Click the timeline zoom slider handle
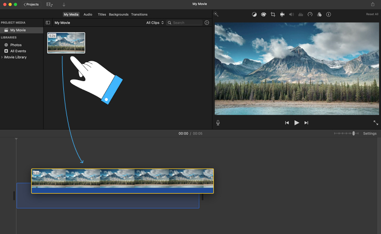This screenshot has width=381, height=234. coord(354,133)
